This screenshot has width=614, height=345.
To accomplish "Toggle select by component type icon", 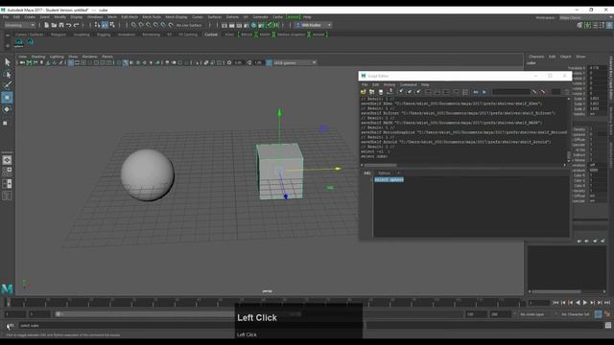I will coord(112,25).
